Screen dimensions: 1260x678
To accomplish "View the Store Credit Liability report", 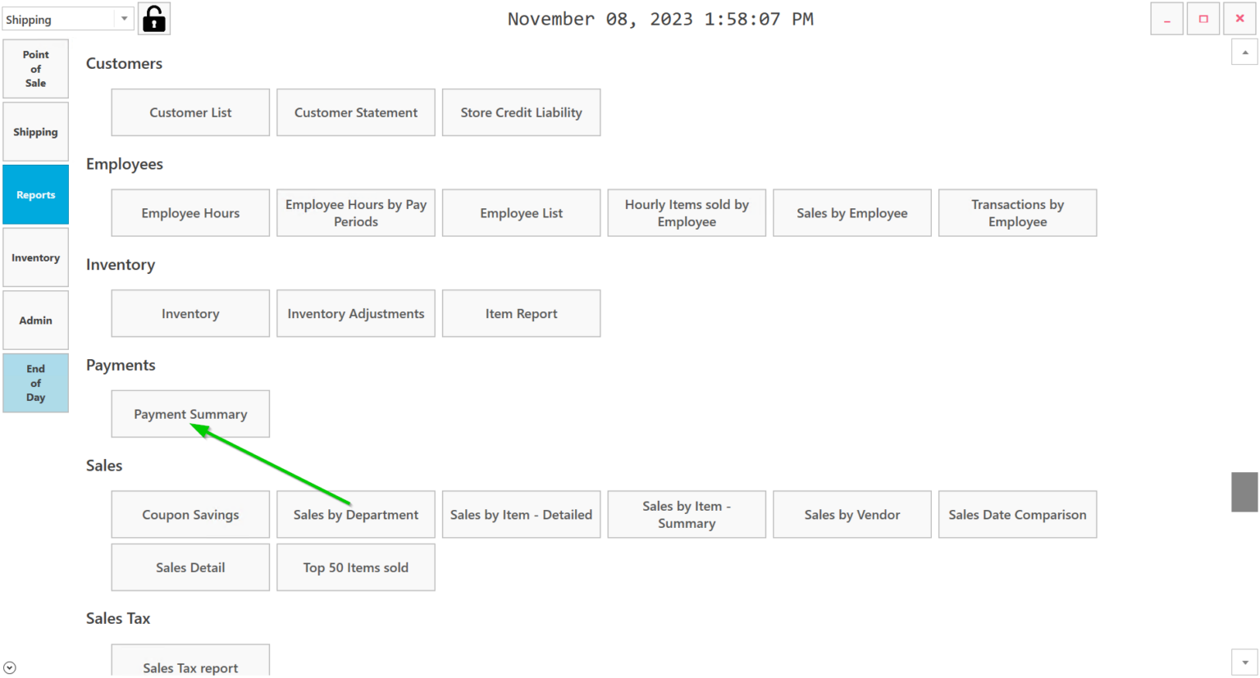I will (x=521, y=112).
